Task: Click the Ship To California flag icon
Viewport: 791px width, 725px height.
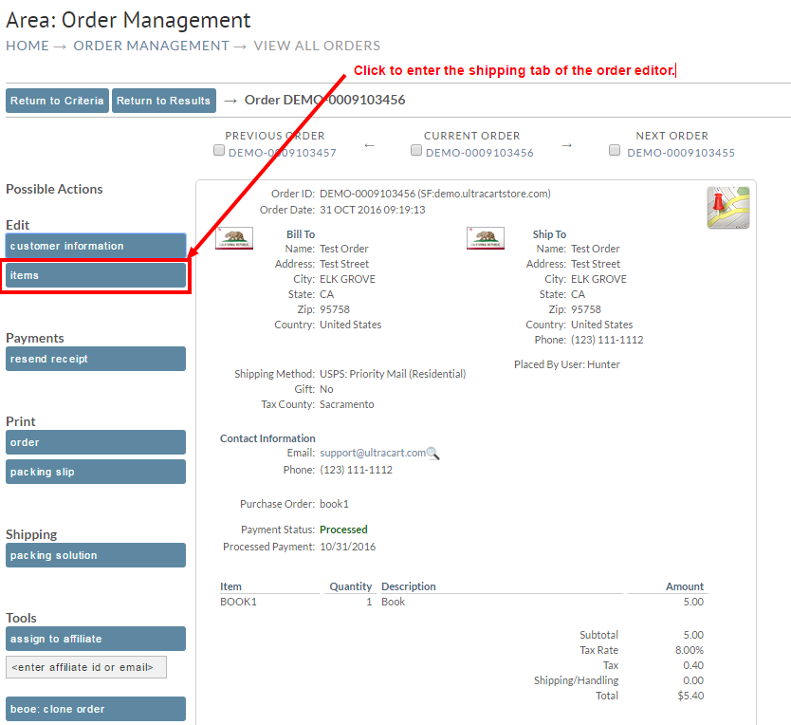Action: tap(486, 238)
